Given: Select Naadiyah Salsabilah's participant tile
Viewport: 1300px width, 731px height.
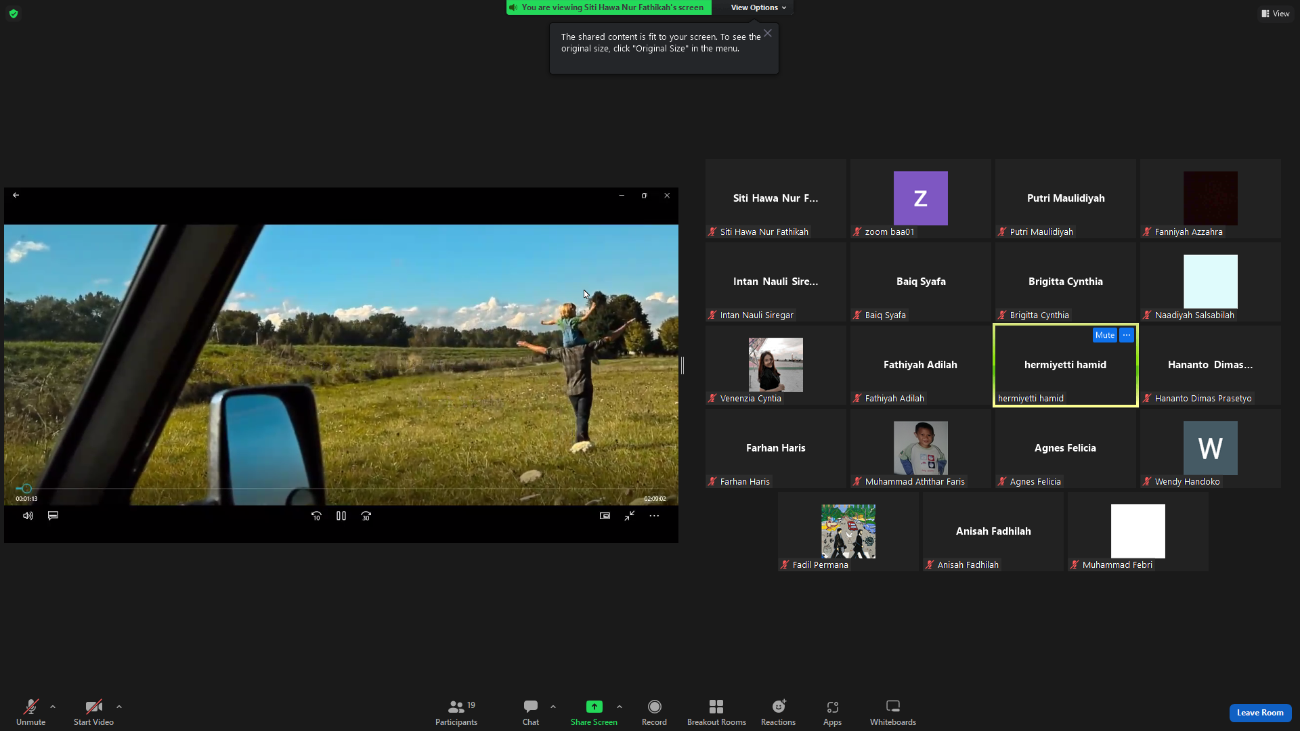Looking at the screenshot, I should pyautogui.click(x=1211, y=282).
